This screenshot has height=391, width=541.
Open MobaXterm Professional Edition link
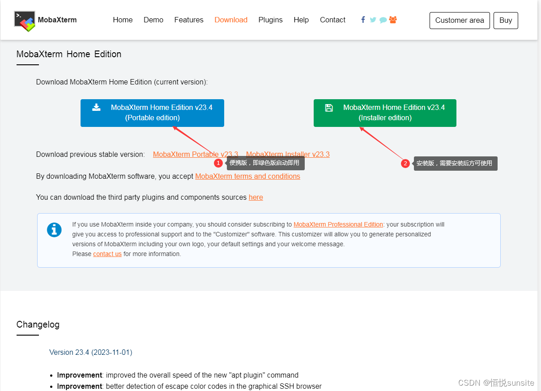(338, 224)
